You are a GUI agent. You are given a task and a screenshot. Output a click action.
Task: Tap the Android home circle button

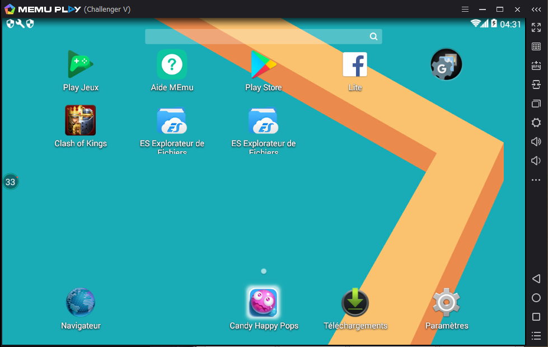[x=536, y=298]
